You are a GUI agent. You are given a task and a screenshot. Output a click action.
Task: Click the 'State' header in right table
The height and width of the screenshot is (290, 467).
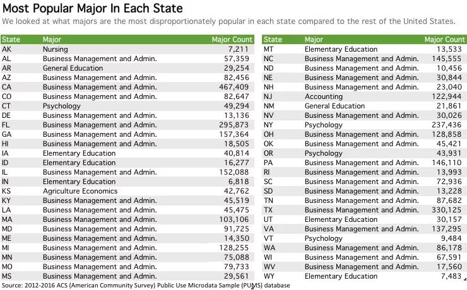click(273, 39)
